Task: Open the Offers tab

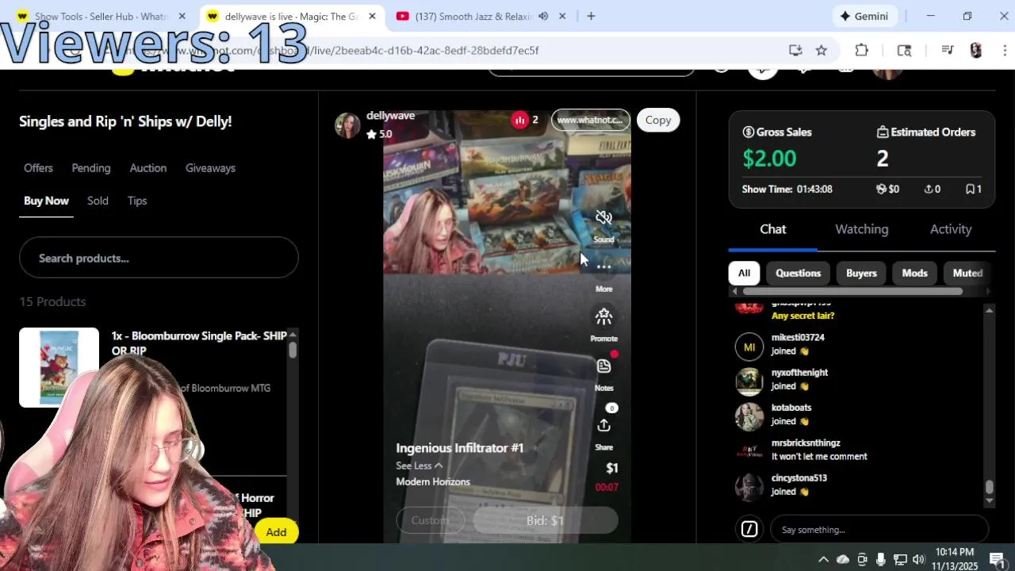Action: click(38, 168)
